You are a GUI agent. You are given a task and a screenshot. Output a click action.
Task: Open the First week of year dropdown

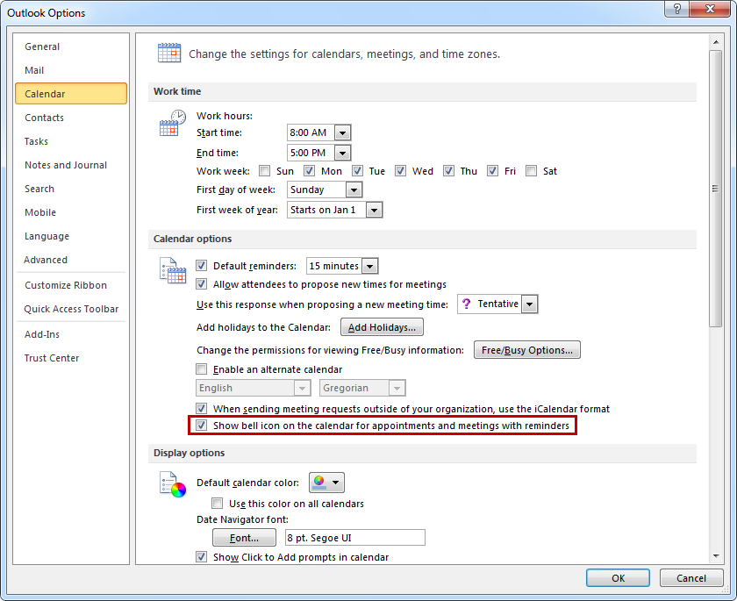(374, 210)
